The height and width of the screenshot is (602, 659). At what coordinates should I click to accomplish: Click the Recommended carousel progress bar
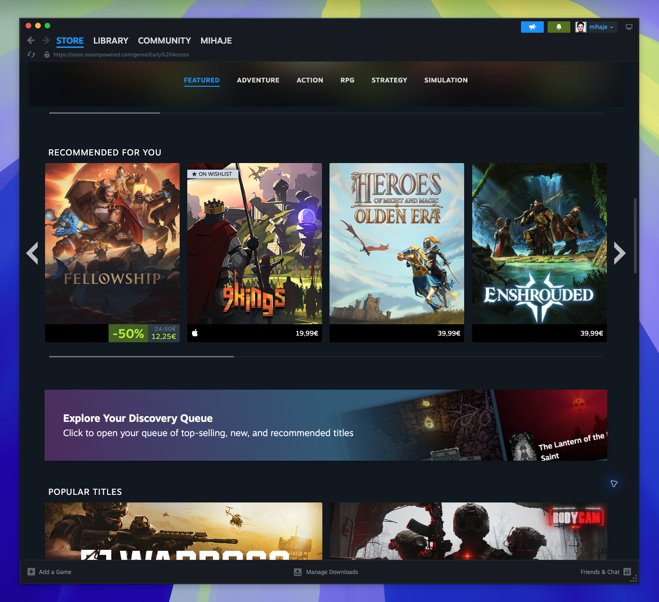pyautogui.click(x=326, y=356)
